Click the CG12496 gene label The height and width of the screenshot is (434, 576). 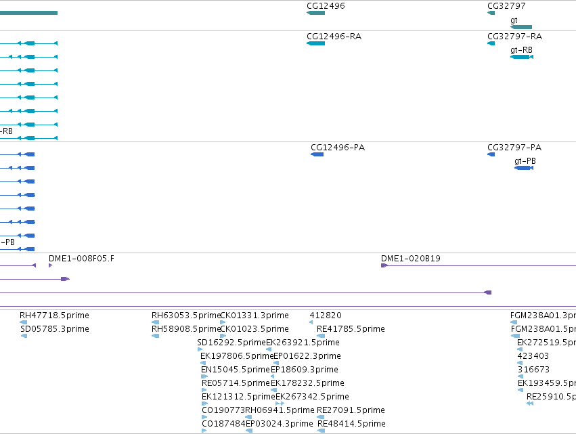point(326,6)
